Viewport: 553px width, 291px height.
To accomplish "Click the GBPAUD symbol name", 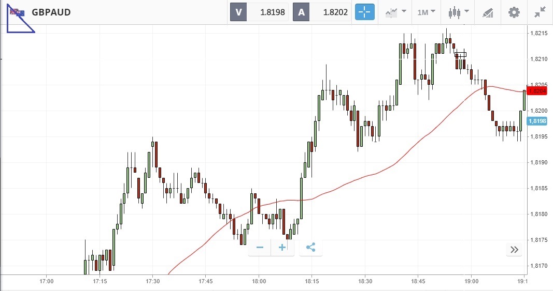I will [x=51, y=12].
